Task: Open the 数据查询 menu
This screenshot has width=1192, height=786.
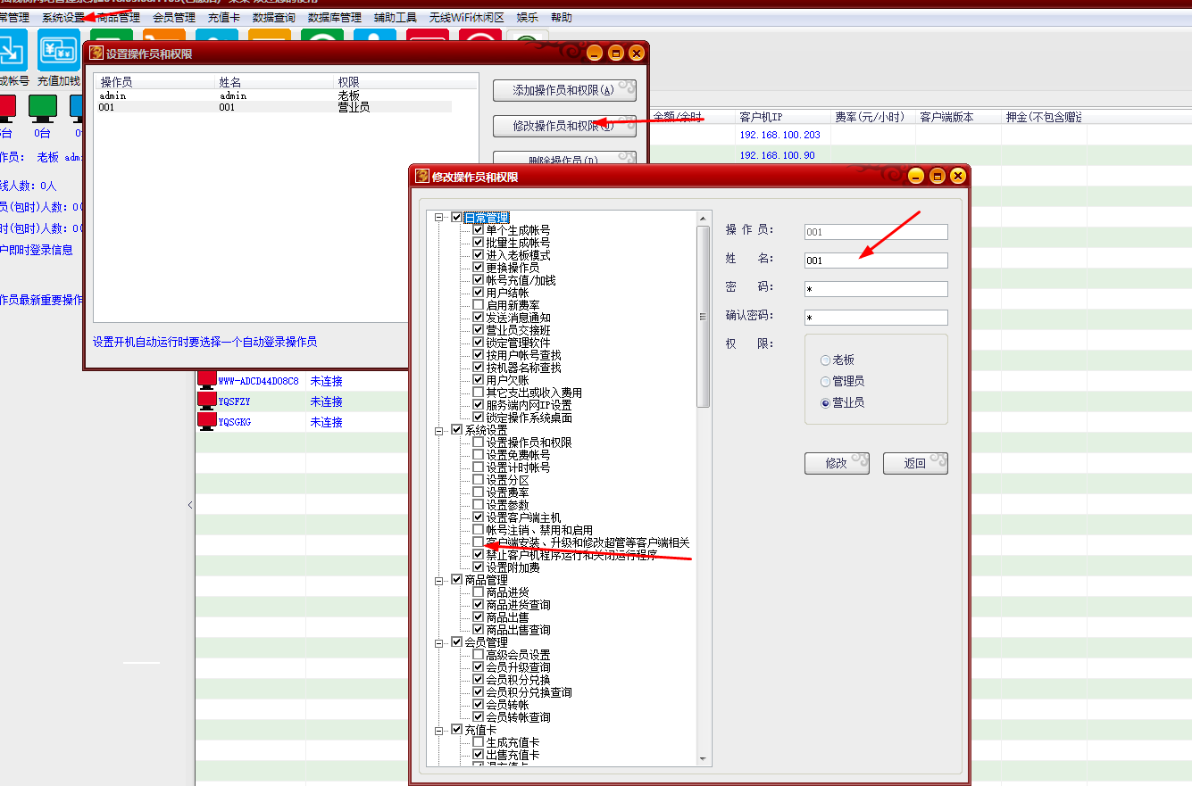Action: (274, 17)
